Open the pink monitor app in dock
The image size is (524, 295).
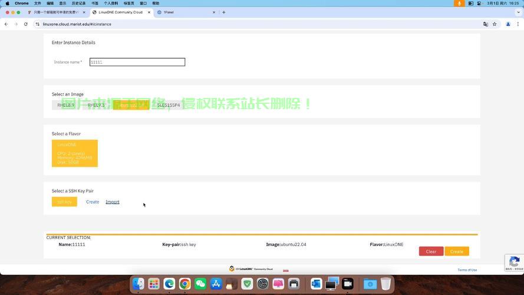(x=278, y=284)
